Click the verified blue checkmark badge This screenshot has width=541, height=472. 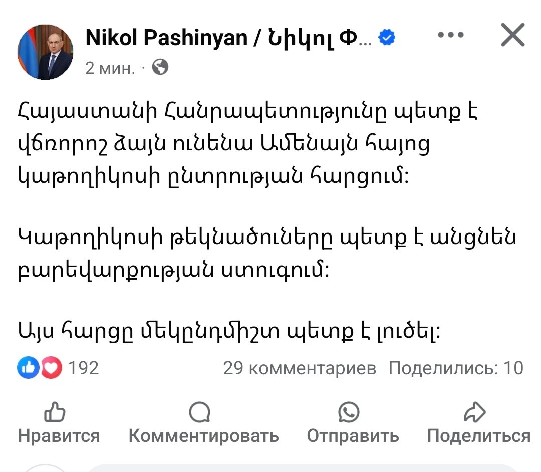coord(387,37)
